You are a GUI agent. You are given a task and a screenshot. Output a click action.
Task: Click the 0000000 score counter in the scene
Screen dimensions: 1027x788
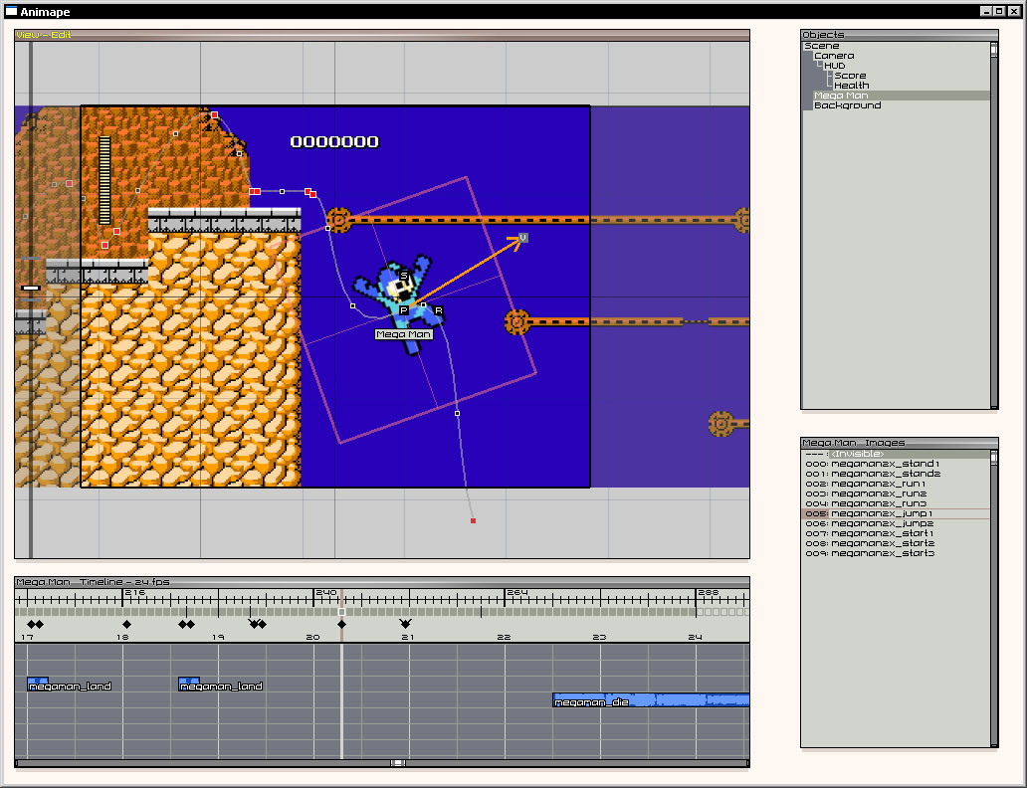pyautogui.click(x=334, y=141)
